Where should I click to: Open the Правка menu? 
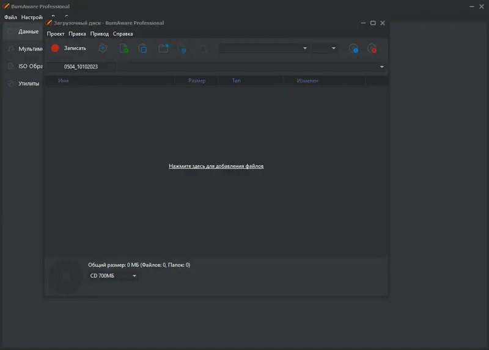(77, 34)
